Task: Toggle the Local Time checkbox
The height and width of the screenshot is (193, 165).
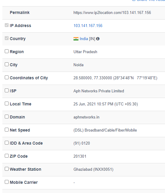Action: pos(7,104)
